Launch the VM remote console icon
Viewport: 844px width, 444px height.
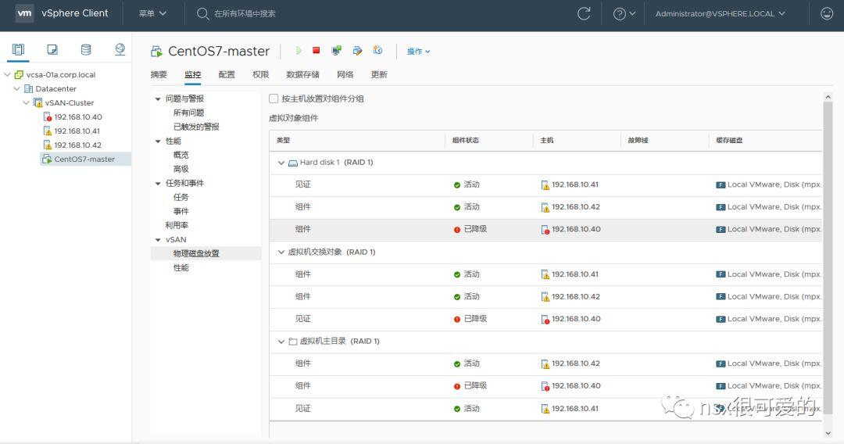pyautogui.click(x=336, y=51)
